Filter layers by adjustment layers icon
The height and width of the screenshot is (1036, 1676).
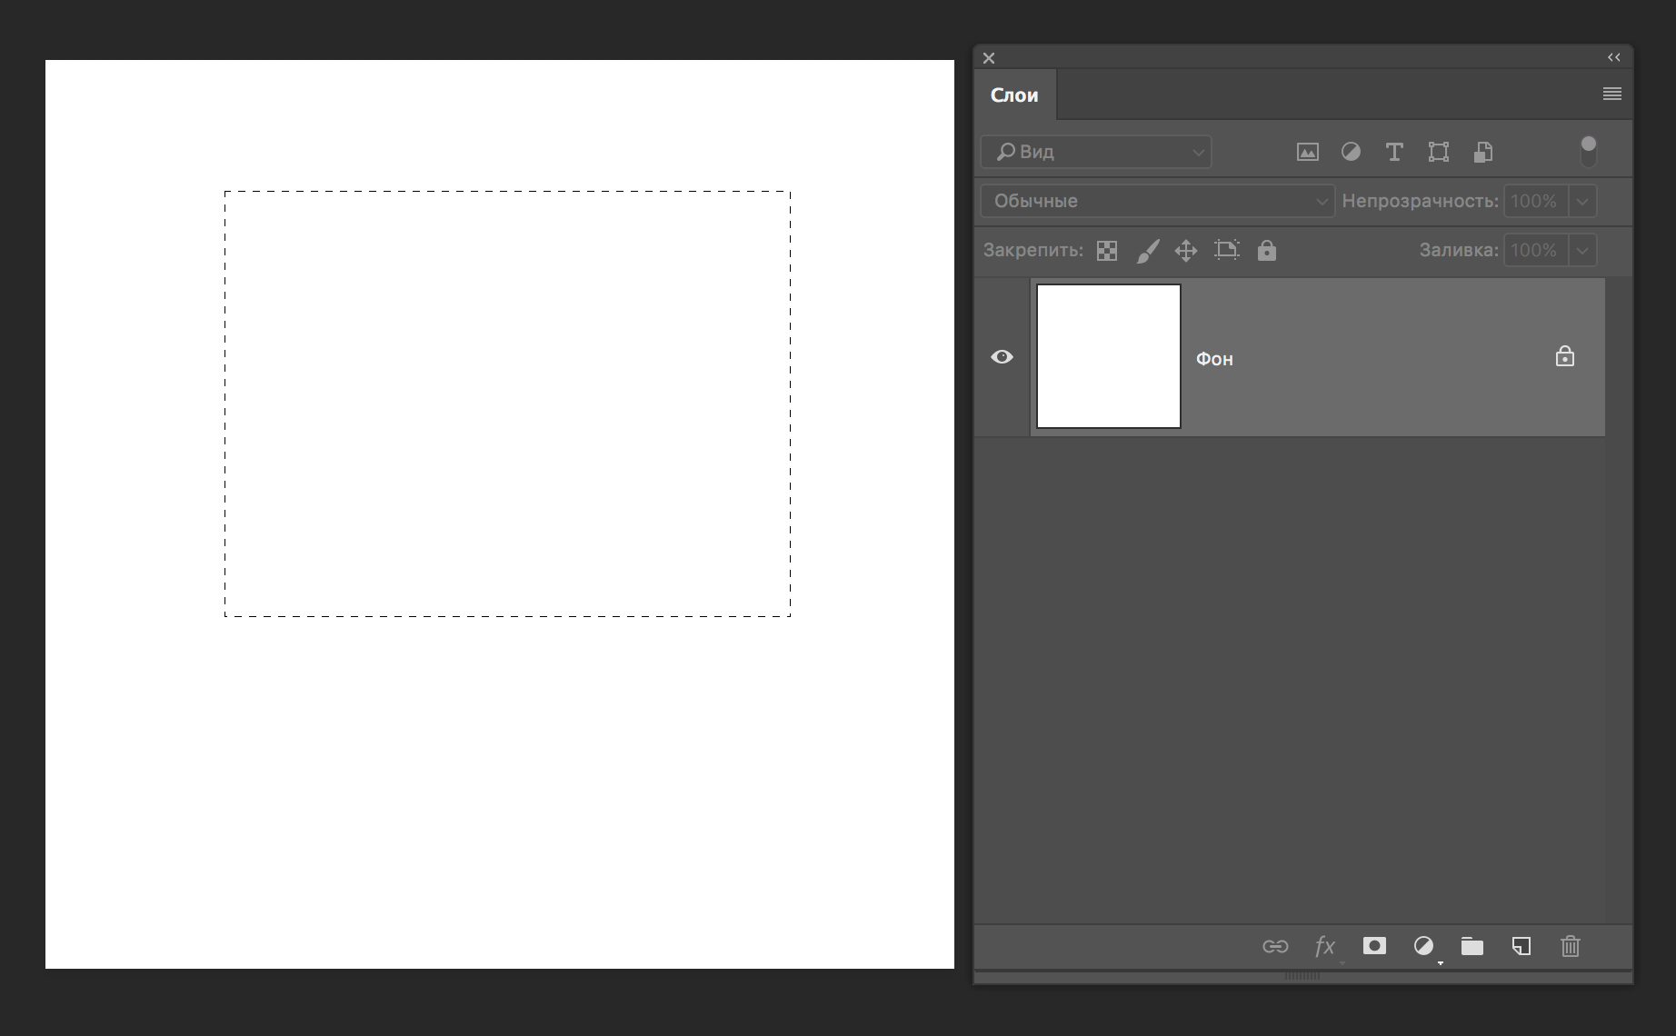point(1351,153)
